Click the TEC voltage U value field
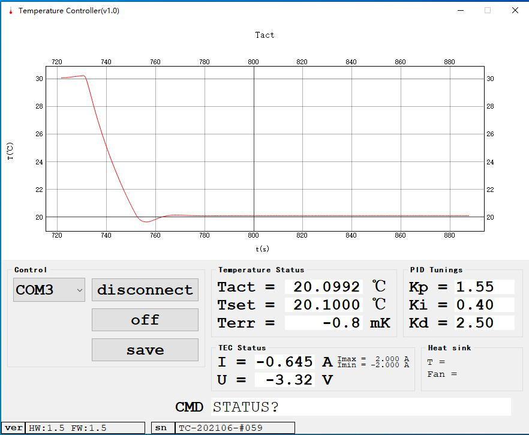529x435 pixels. [284, 380]
